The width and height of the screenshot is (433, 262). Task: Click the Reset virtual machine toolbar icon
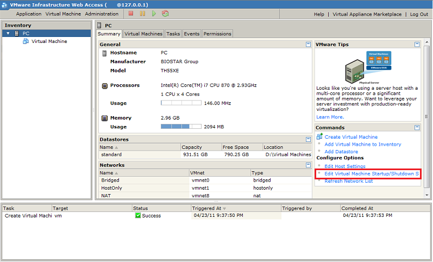[x=165, y=14]
